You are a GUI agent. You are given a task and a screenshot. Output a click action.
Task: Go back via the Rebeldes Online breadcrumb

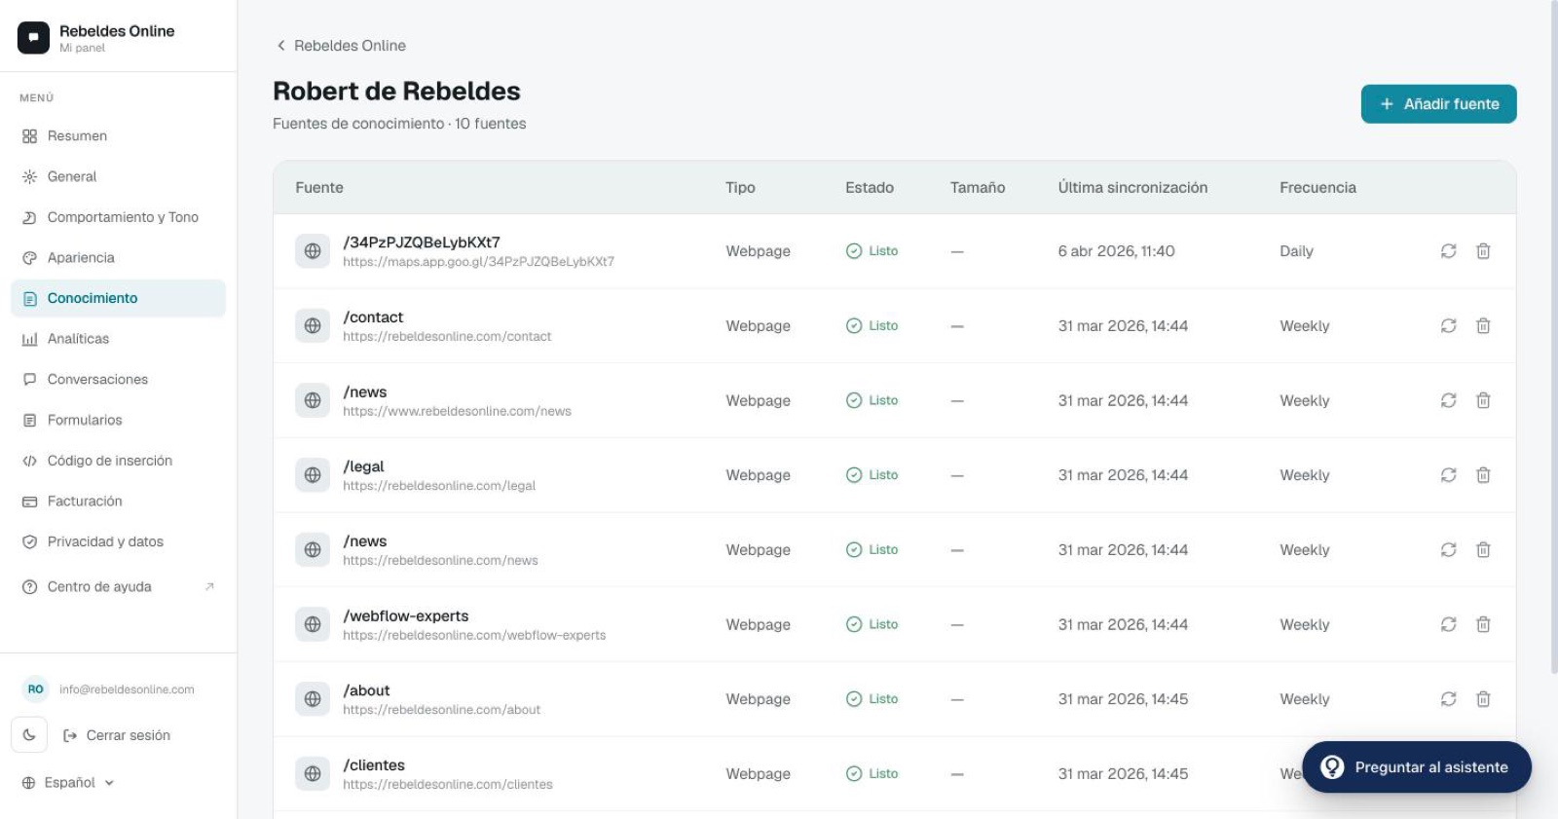pos(341,46)
